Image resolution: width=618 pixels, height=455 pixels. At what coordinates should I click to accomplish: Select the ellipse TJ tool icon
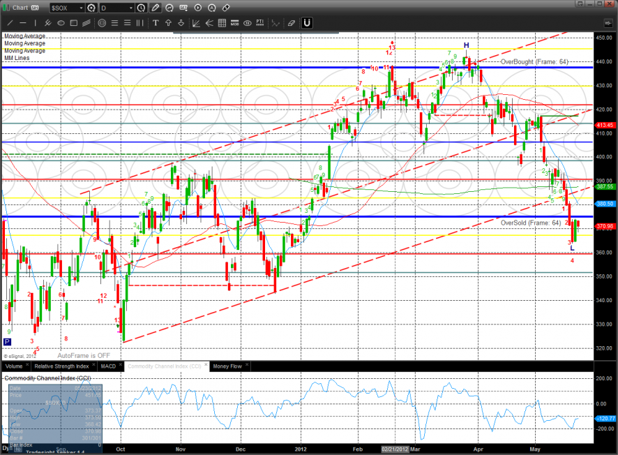tap(247, 23)
